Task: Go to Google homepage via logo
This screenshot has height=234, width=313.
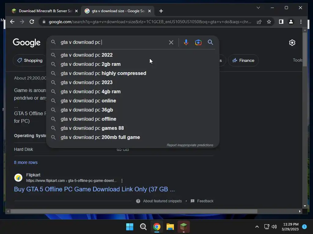Action: (27, 43)
